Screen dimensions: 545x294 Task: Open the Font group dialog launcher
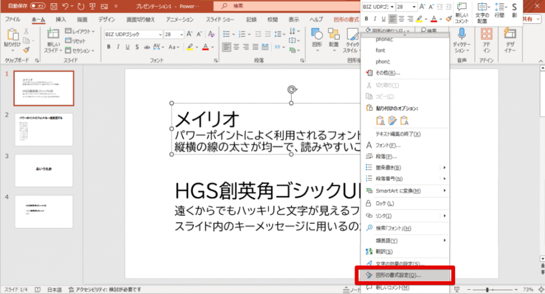[216, 61]
